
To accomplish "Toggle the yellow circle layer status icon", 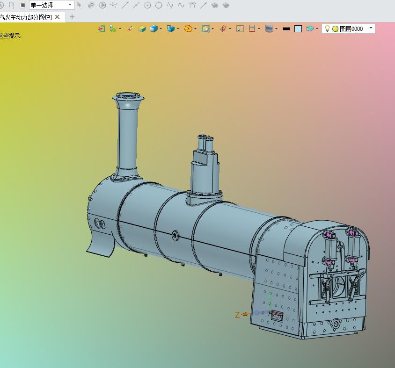I will coord(335,29).
